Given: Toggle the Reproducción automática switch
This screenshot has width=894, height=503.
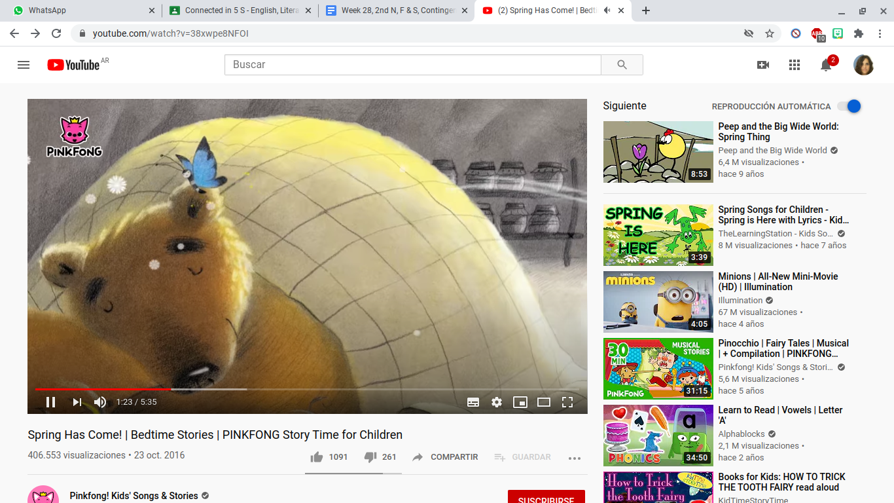Looking at the screenshot, I should tap(849, 106).
